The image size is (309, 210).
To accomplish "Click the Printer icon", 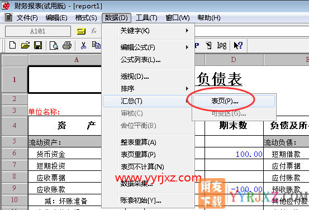I will tap(67, 45).
